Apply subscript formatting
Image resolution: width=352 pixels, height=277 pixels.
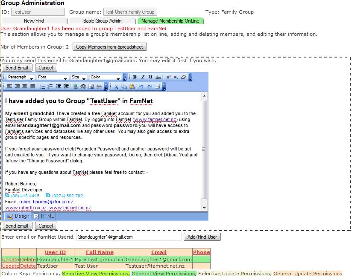pos(176,77)
